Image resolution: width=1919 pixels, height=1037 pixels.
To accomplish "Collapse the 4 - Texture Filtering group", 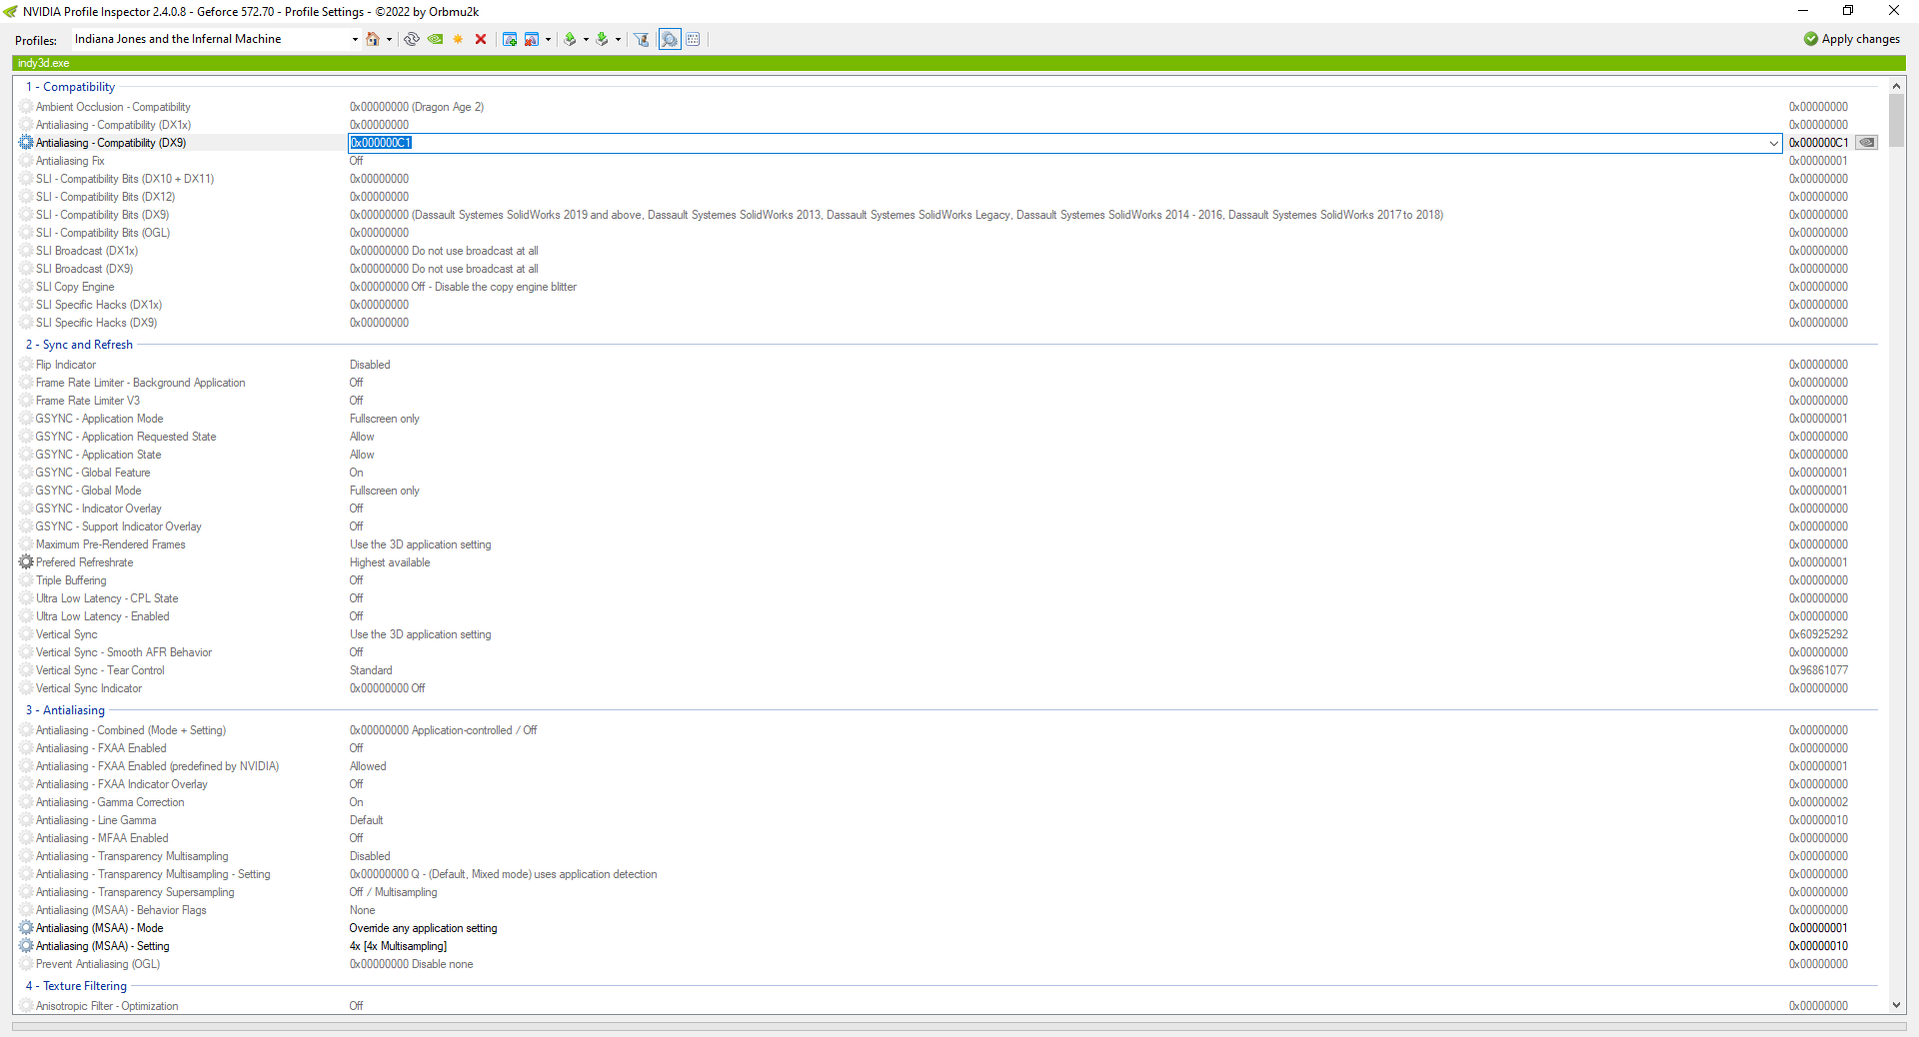I will pos(76,986).
